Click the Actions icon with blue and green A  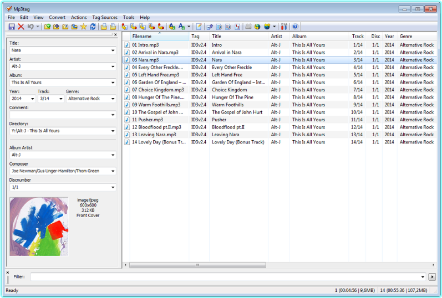(172, 27)
